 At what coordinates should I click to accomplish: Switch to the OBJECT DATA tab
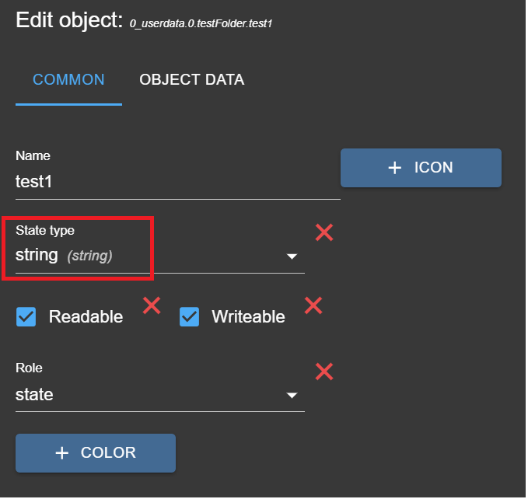pos(191,80)
